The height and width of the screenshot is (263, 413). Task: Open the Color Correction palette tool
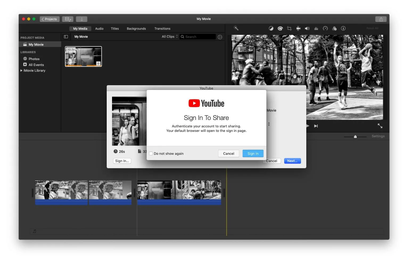280,28
